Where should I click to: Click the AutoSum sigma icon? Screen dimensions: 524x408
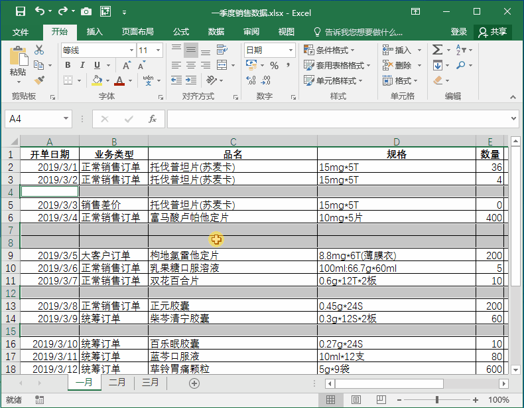click(x=437, y=50)
